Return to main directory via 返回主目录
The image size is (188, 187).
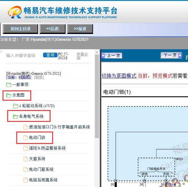tap(20, 29)
